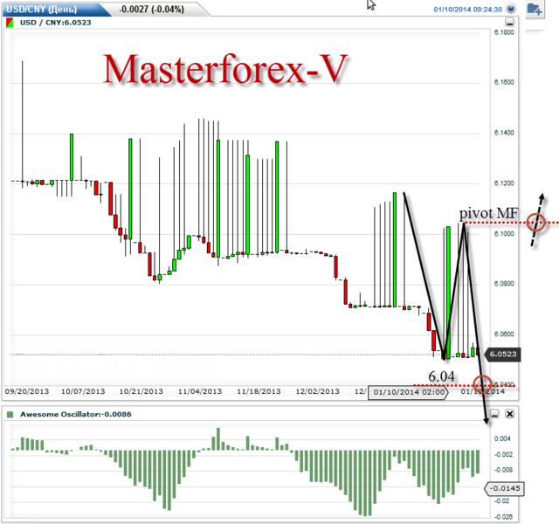Image resolution: width=559 pixels, height=524 pixels.
Task: Click the round blue globe icon beside the timestamp
Action: [x=511, y=8]
